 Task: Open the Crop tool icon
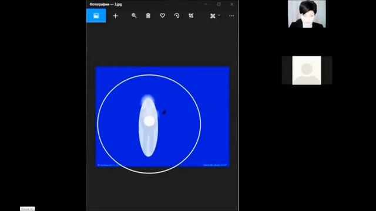pos(191,16)
